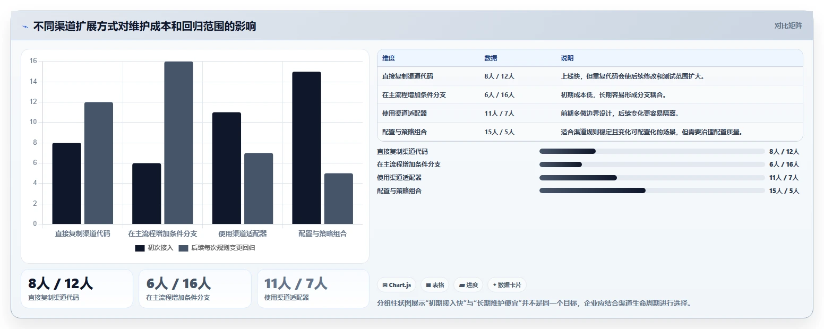
Task: Open the 6人 / 16人 data card
Action: point(195,289)
